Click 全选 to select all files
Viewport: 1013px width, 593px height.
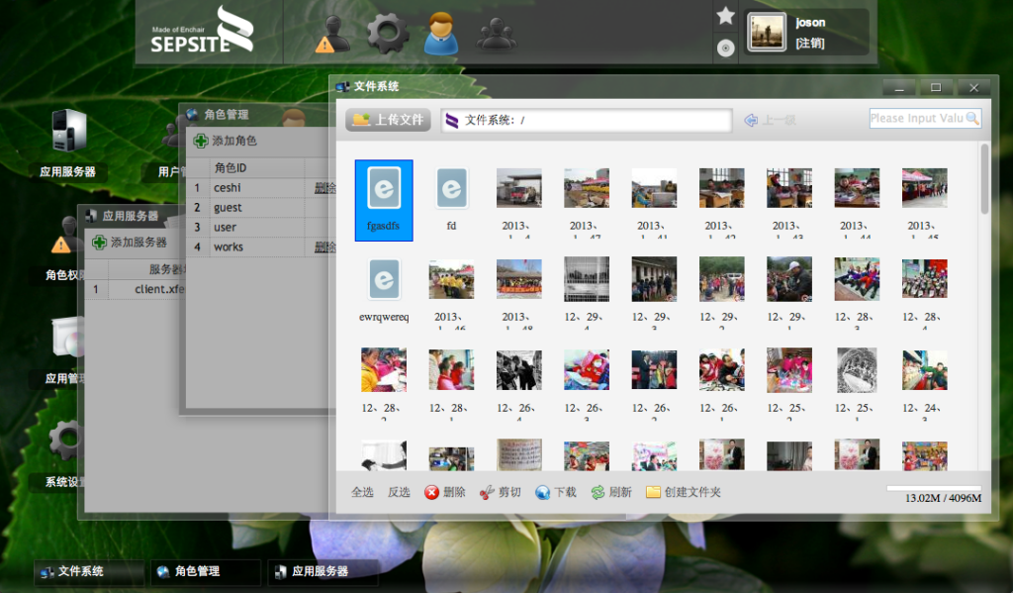363,492
